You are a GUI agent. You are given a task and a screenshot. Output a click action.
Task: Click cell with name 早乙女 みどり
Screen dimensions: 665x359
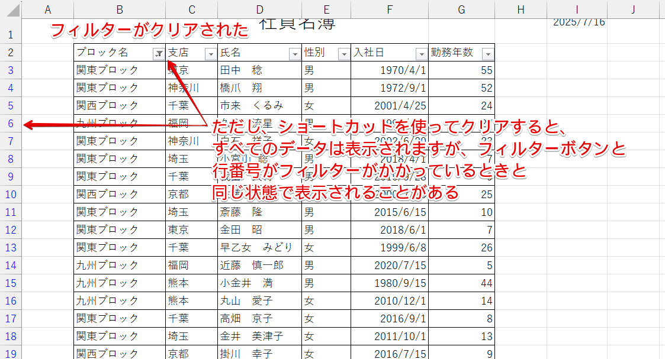pos(259,248)
